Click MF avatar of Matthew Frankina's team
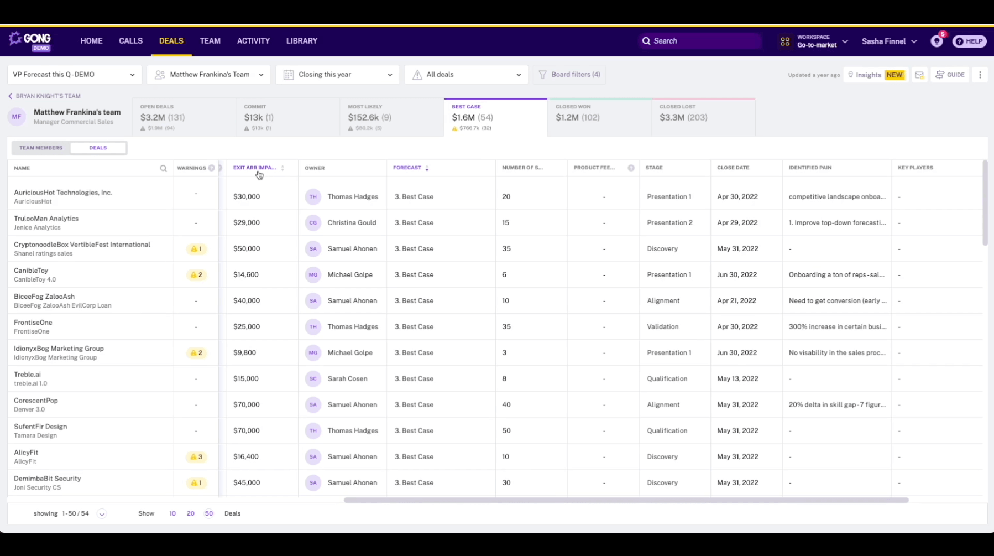Viewport: 994px width, 556px height. (x=17, y=117)
